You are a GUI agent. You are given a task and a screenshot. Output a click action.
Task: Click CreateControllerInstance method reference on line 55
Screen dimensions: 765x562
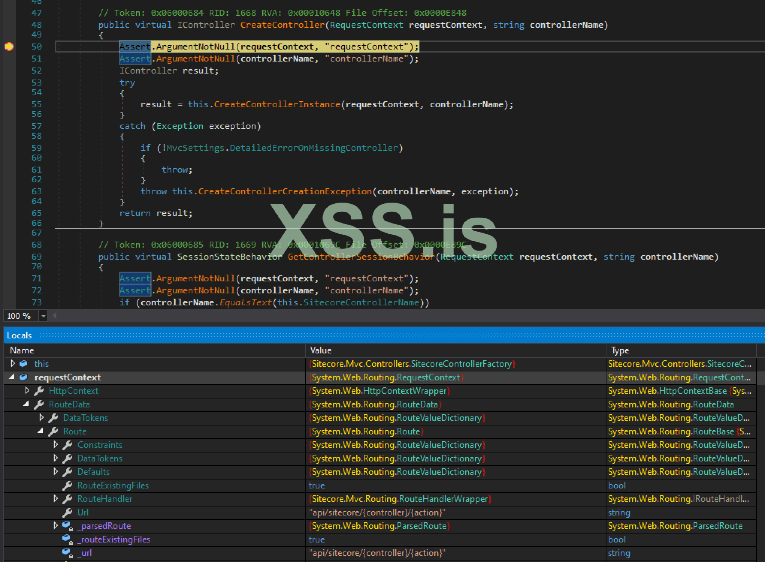coord(277,104)
